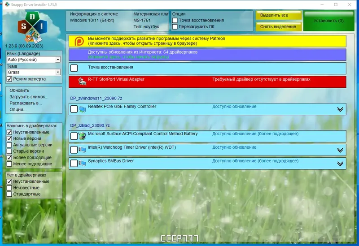Uncheck Более подходящие filter
This screenshot has height=246, width=359.
[9, 158]
